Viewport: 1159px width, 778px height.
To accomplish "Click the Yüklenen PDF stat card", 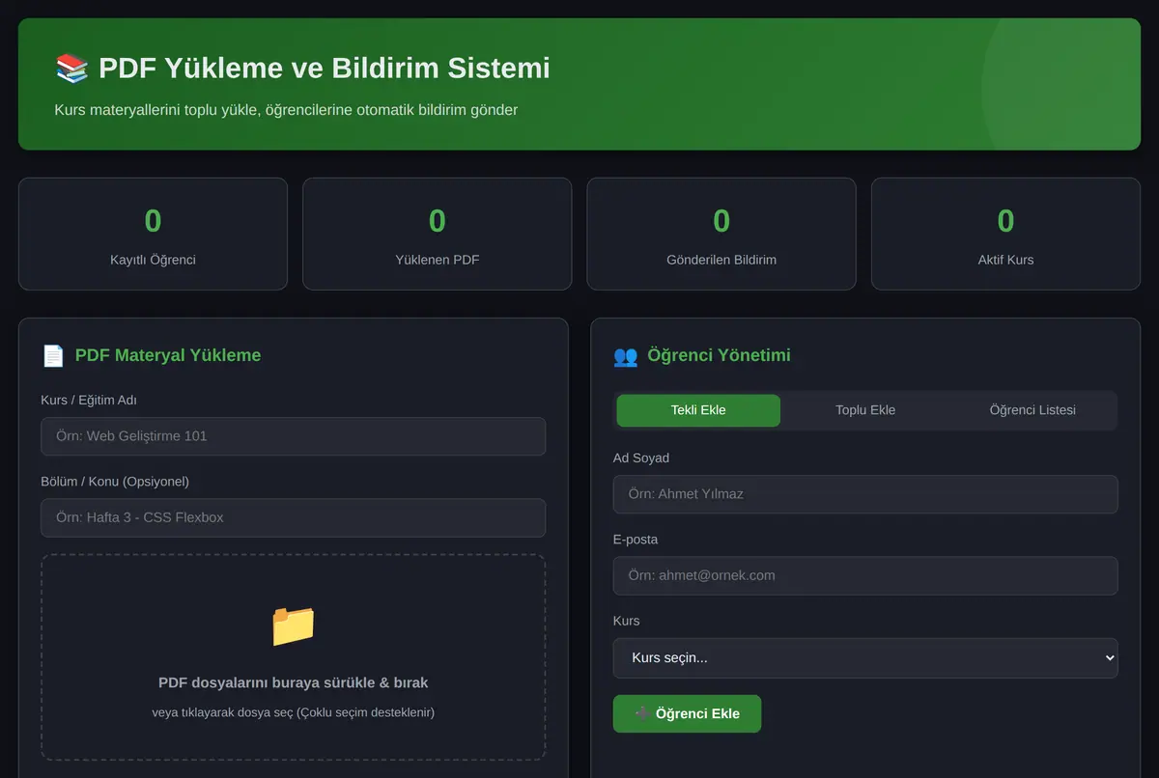I will point(438,234).
